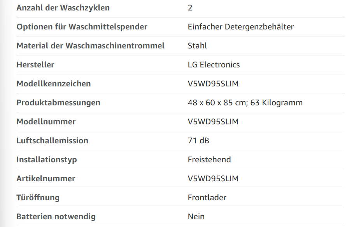Click the Türöffnung label
The image size is (347, 227).
tap(38, 198)
